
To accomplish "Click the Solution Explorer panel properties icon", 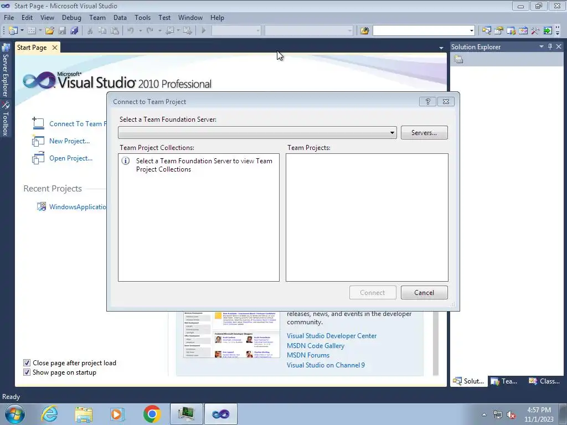I will 458,59.
